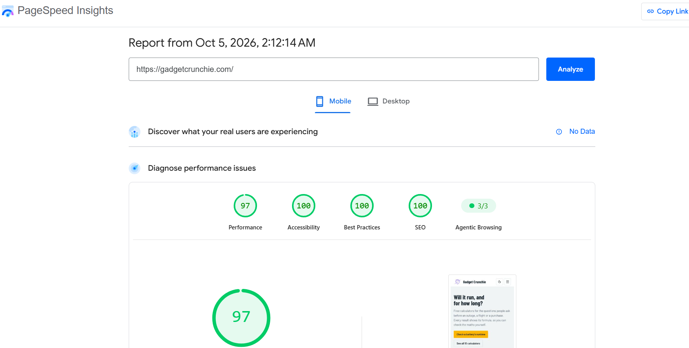Switch to the Desktop tab
This screenshot has width=689, height=348.
(x=388, y=101)
